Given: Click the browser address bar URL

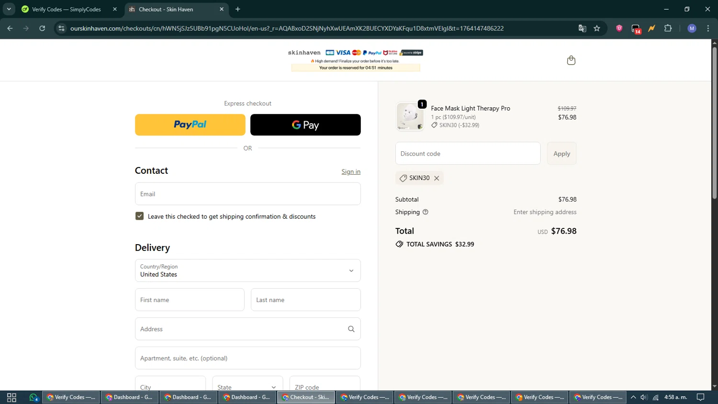Looking at the screenshot, I should 287,28.
